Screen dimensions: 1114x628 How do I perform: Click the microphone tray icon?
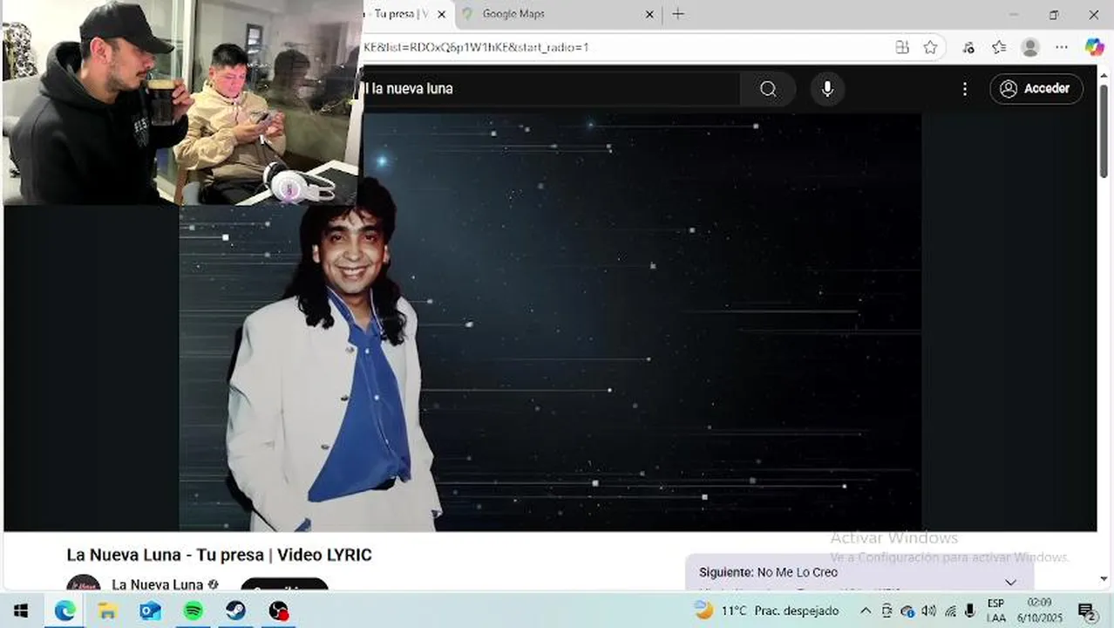969,611
